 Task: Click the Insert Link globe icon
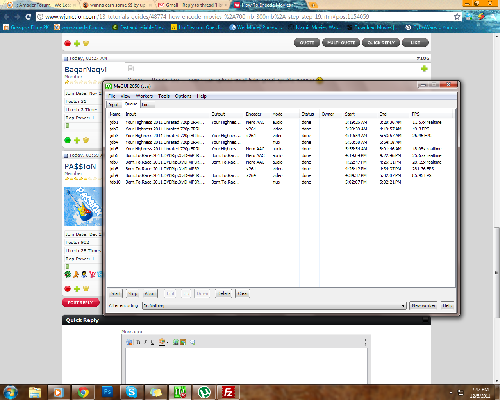(176, 342)
